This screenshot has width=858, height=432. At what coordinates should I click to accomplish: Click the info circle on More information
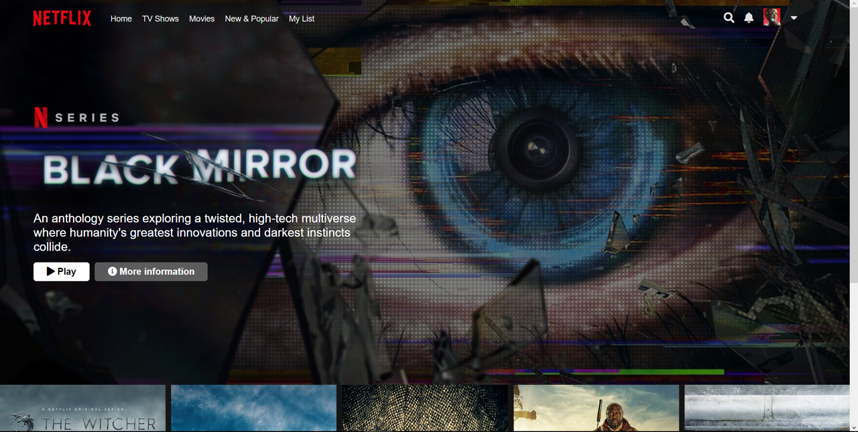112,271
